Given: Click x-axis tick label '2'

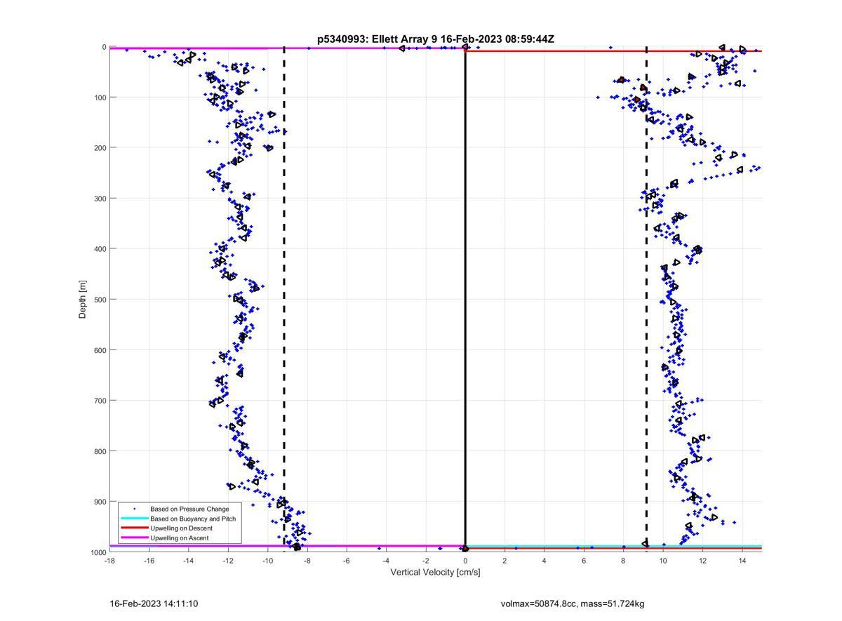Looking at the screenshot, I should coord(504,560).
